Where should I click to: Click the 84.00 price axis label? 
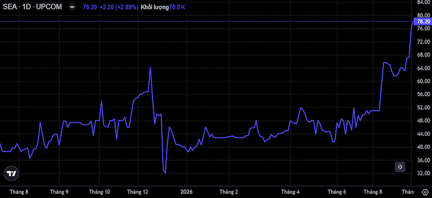424,2
